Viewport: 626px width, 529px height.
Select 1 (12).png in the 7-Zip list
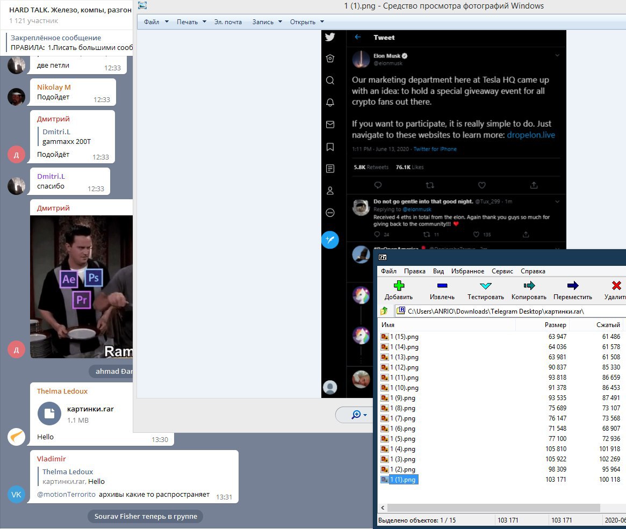point(404,367)
